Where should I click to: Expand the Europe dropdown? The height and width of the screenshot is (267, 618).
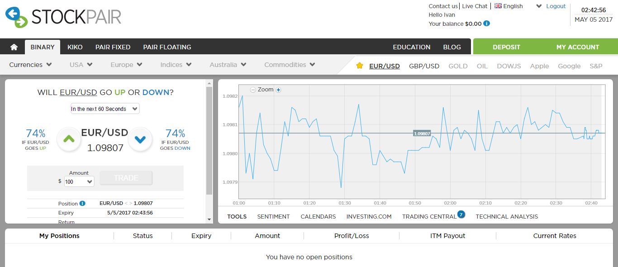click(126, 65)
